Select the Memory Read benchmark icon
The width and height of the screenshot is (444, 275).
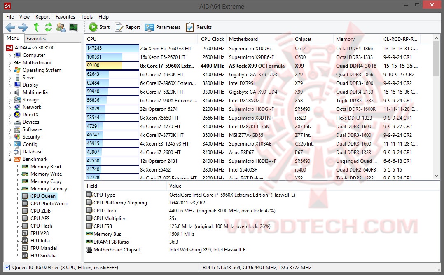[25, 167]
